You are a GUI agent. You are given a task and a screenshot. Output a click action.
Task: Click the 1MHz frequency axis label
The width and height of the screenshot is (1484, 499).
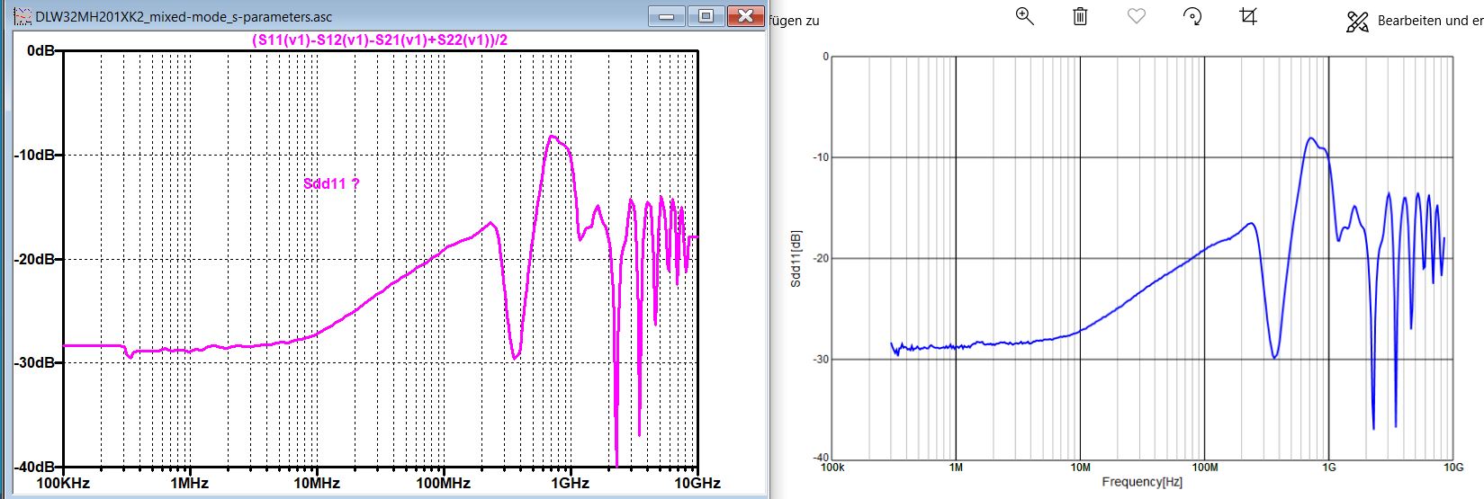[189, 483]
